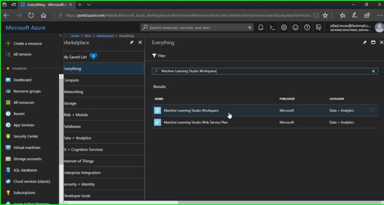The height and width of the screenshot is (205, 384).
Task: Click the sidebar vertical scrollbar
Action: [61, 121]
